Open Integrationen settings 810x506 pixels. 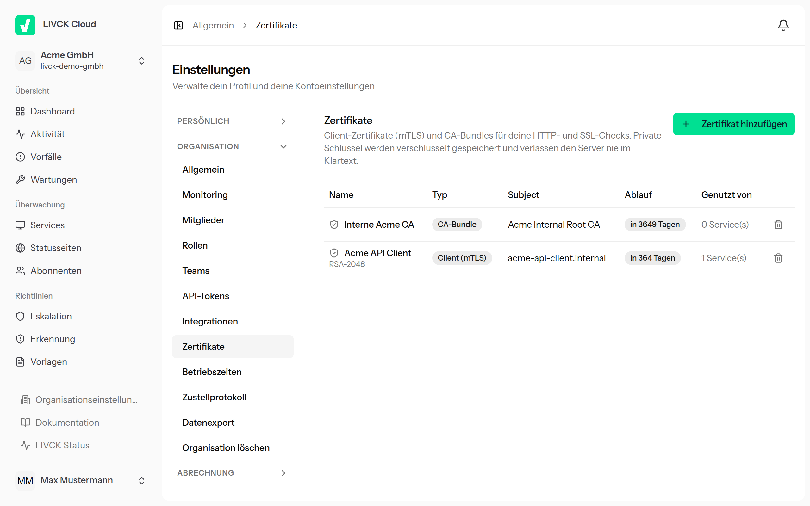(x=233, y=321)
